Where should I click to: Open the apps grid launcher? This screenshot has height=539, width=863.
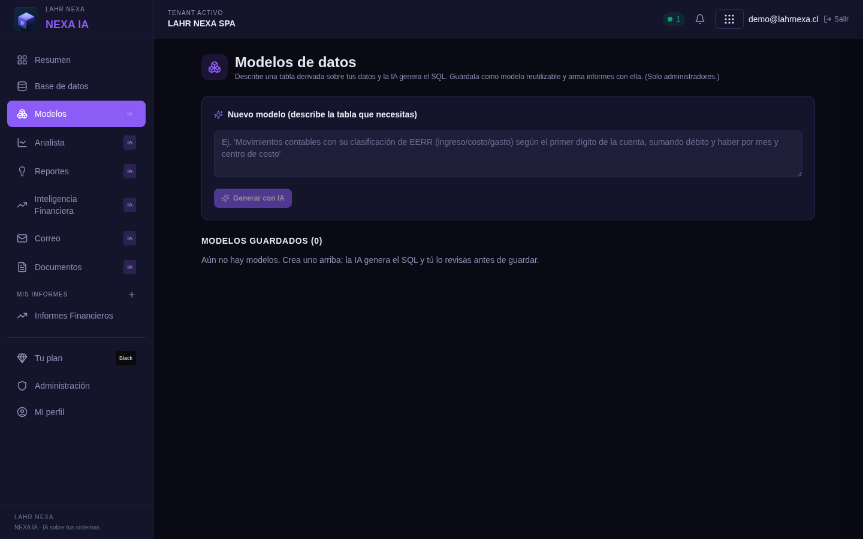(x=729, y=19)
